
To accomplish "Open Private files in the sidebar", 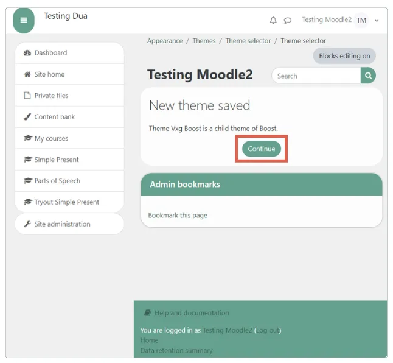I will pyautogui.click(x=69, y=96).
